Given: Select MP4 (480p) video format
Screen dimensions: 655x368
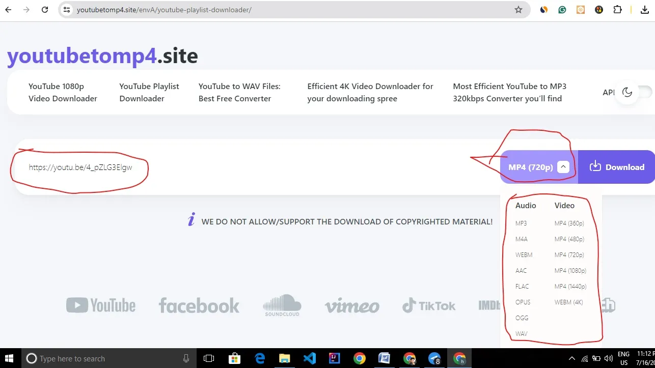Looking at the screenshot, I should click(x=569, y=239).
